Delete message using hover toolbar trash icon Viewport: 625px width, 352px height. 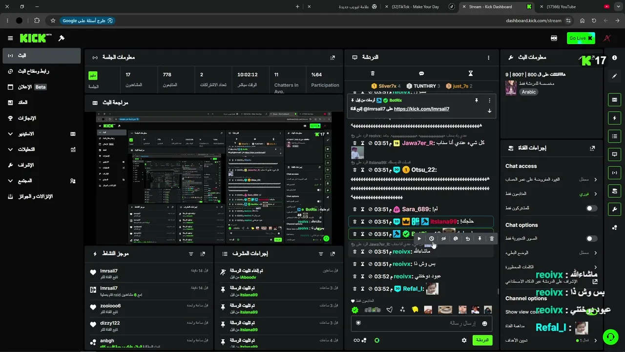point(492,239)
